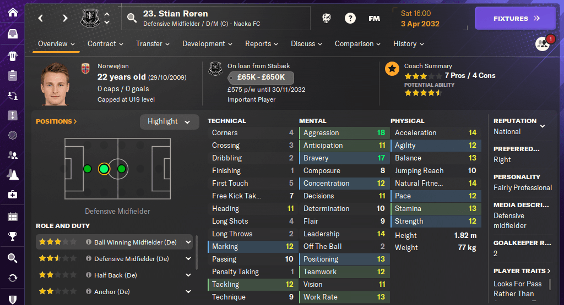Open the help question mark icon

click(x=350, y=18)
